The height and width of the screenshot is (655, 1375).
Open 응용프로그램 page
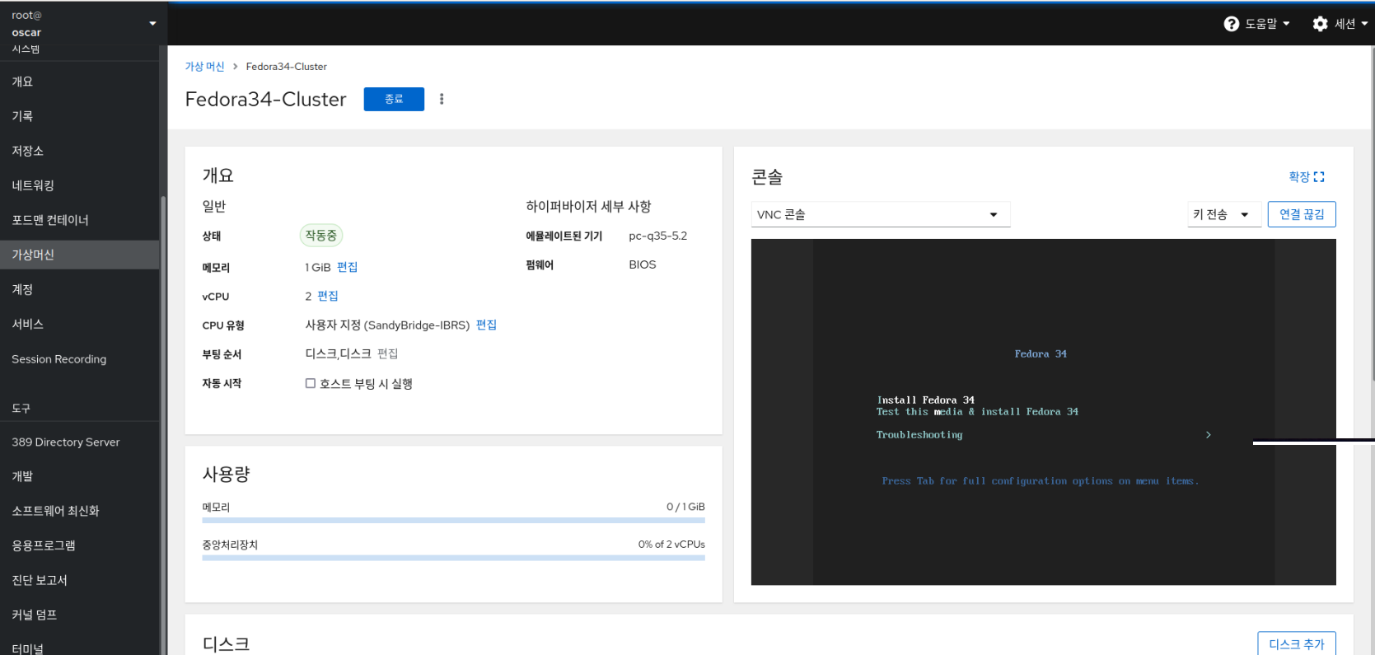(x=80, y=545)
